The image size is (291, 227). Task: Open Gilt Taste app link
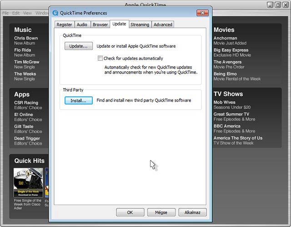click(28, 129)
